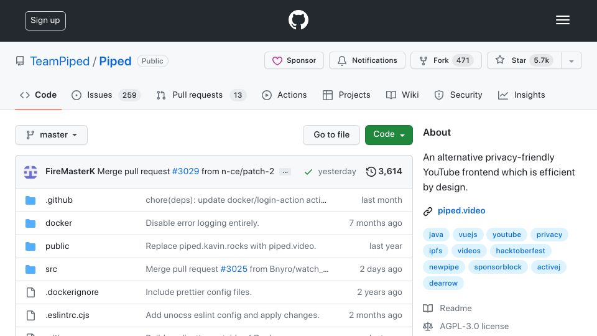Open the docker folder
This screenshot has height=336, width=597.
point(58,223)
